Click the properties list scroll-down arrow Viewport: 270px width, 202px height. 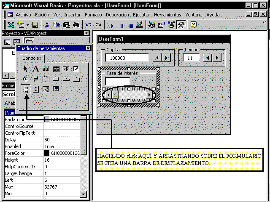coord(84,194)
